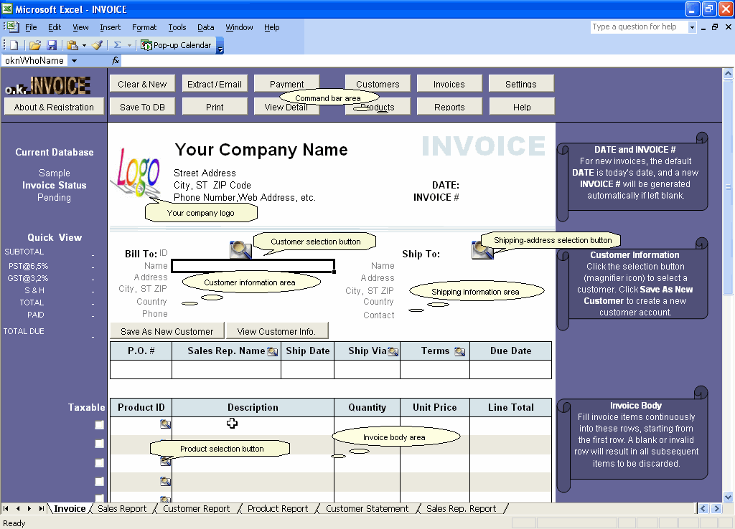The image size is (735, 529).
Task: Open the Paste options dropdown arrow
Action: tap(83, 45)
